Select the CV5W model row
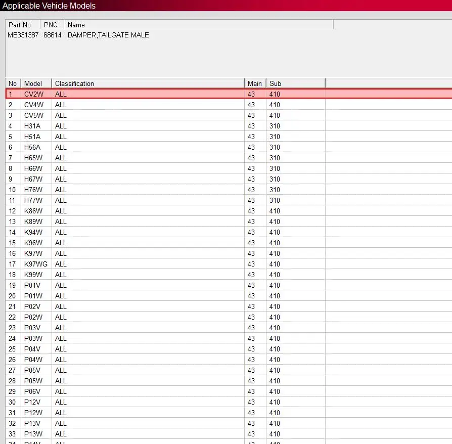This screenshot has height=444, width=452. coord(229,115)
